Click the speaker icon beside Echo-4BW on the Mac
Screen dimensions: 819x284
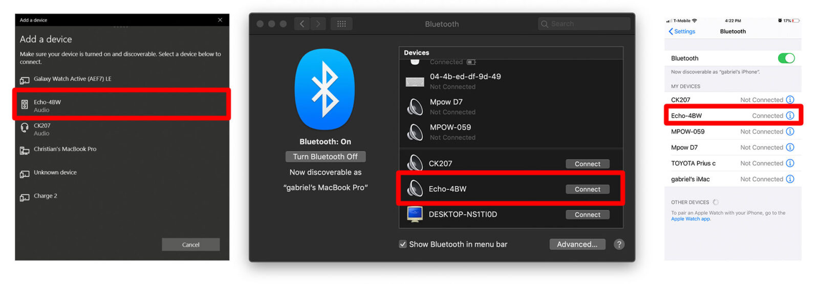click(x=415, y=189)
